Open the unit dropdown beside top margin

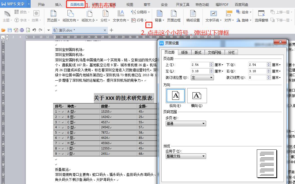click(219, 65)
